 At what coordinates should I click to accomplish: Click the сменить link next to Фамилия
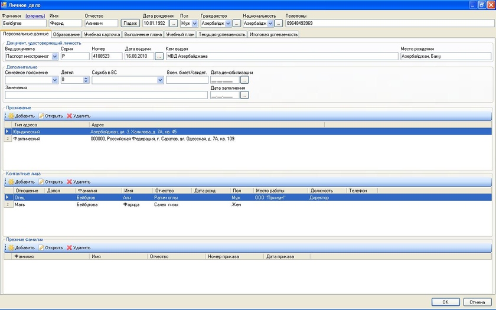click(x=35, y=15)
